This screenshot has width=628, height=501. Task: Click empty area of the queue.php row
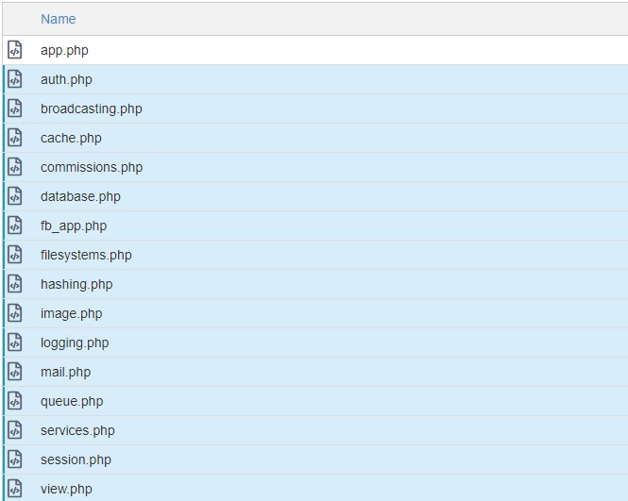click(378, 401)
